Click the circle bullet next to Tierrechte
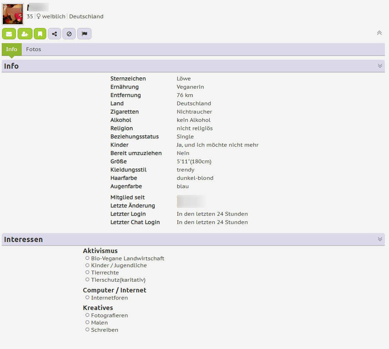389x349 pixels. point(87,272)
